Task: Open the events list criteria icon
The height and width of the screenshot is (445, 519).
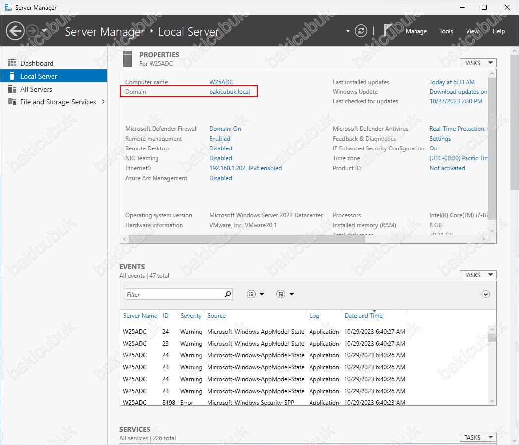Action: pos(251,294)
